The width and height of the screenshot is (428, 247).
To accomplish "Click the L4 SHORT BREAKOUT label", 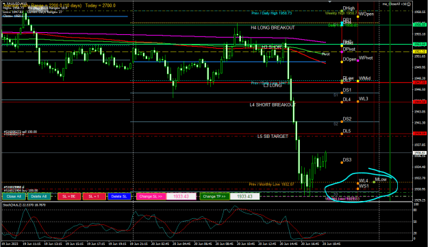I will (273, 105).
